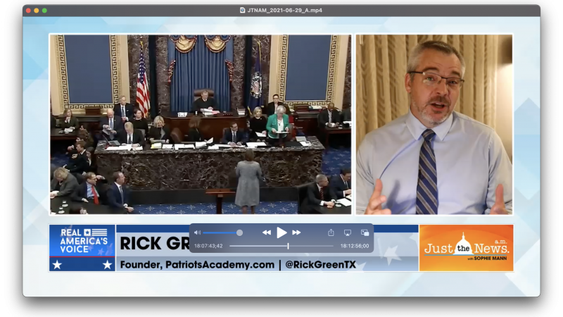
Task: Click the PatriotsAcademy.com caption text
Action: pos(197,265)
